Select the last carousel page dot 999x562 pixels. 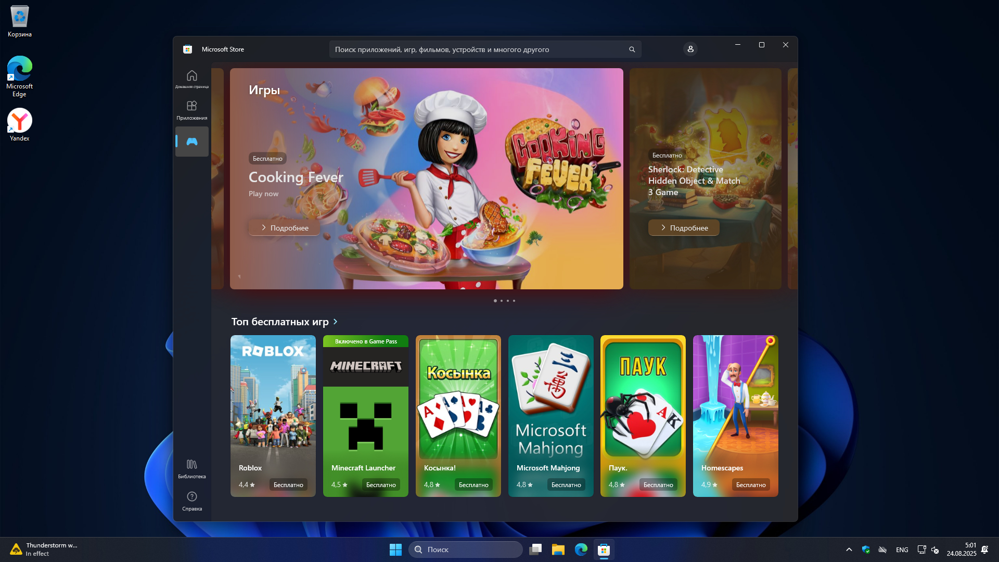click(x=514, y=301)
